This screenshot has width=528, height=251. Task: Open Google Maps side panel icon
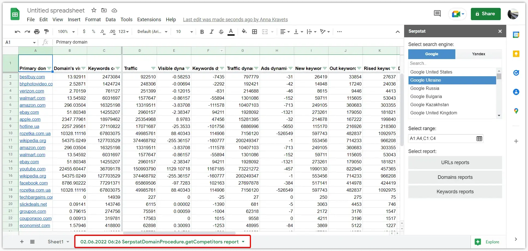(516, 111)
